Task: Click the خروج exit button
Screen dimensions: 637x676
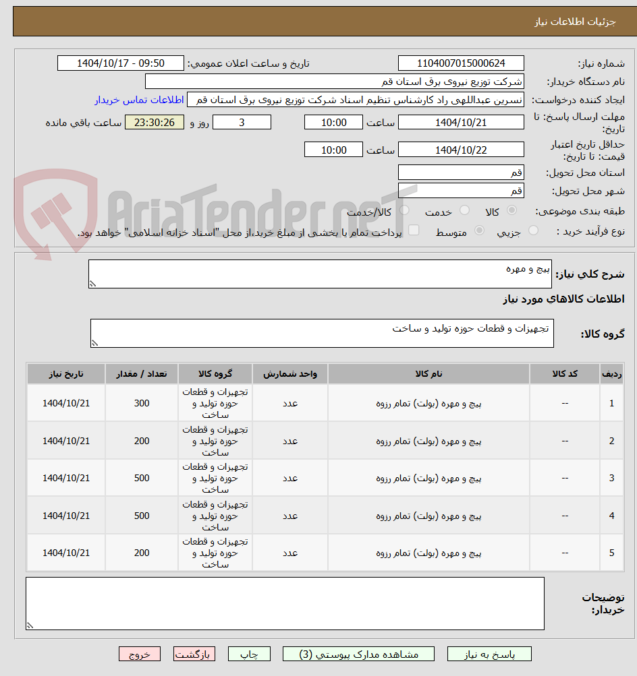Action: pos(140,654)
